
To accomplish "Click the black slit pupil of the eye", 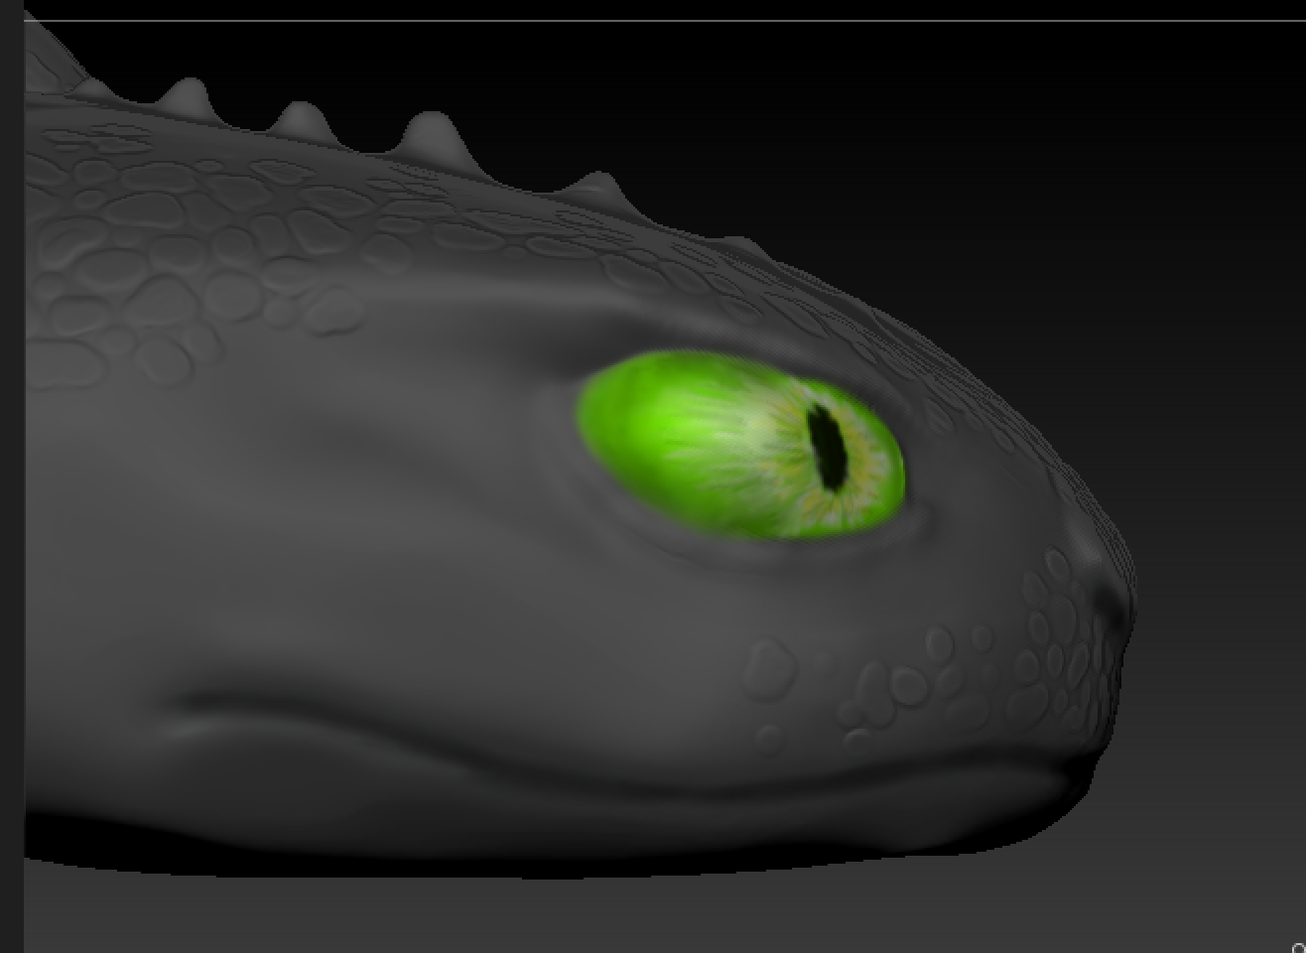I will (826, 449).
